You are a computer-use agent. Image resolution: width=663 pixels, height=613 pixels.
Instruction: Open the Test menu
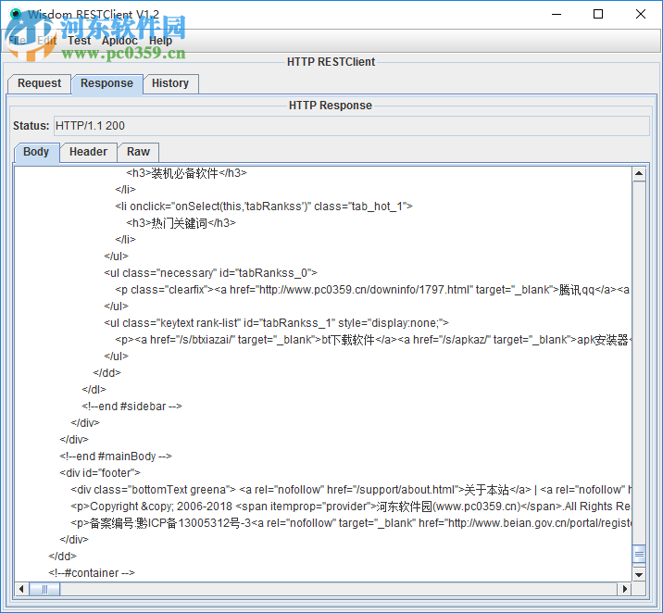click(79, 41)
